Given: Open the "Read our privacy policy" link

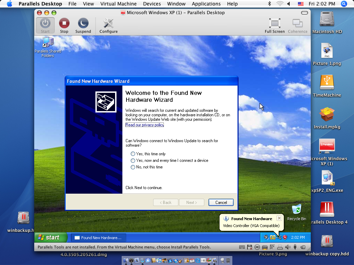Looking at the screenshot, I should (x=145, y=125).
